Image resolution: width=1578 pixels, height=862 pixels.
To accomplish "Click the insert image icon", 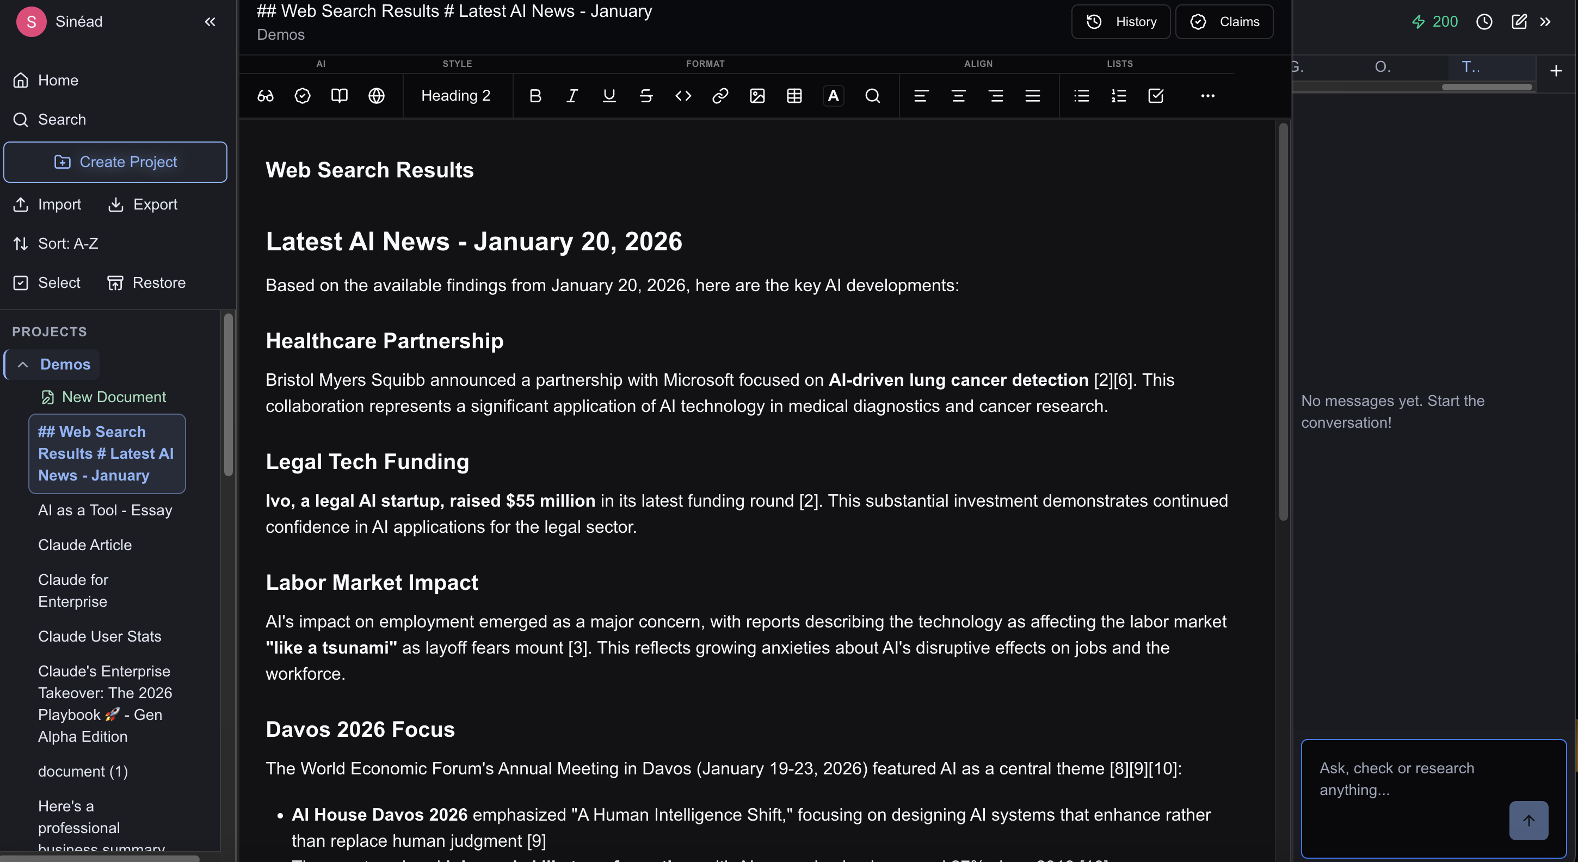I will coord(757,96).
